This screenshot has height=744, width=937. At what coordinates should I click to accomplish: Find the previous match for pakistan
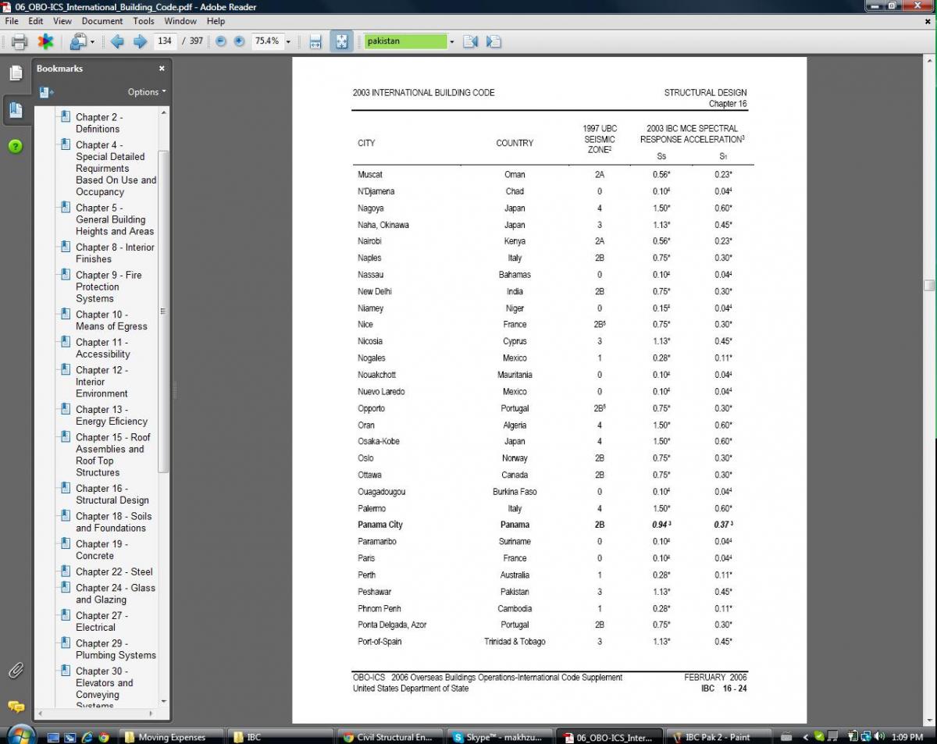[470, 41]
